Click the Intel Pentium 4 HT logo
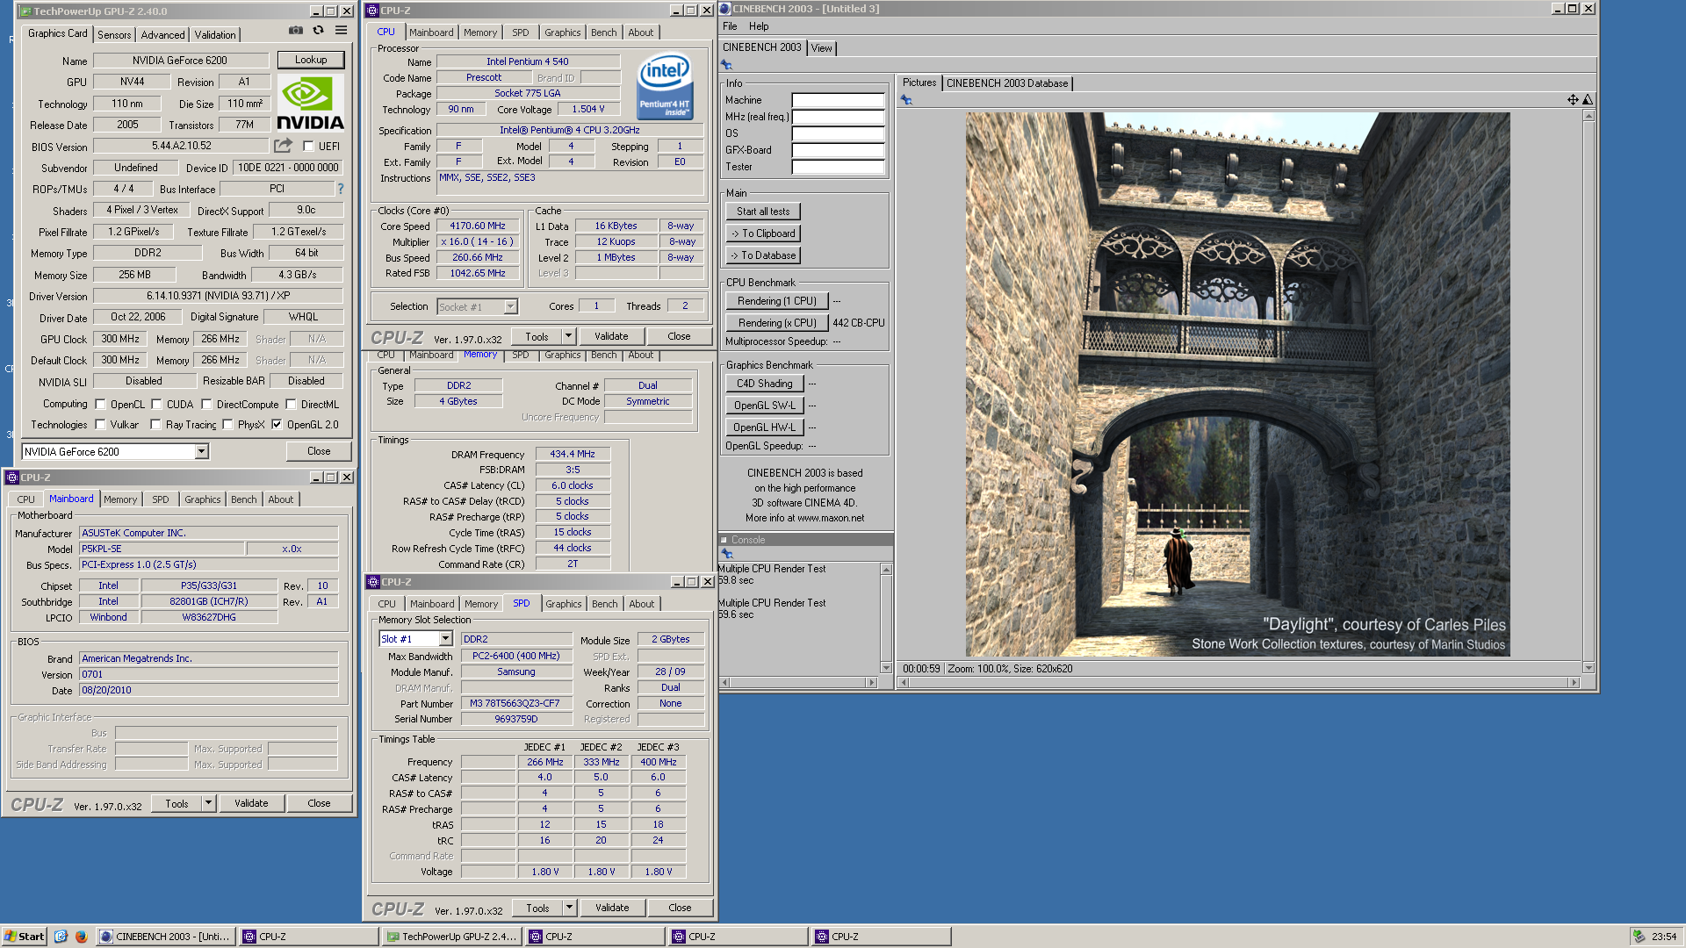This screenshot has height=948, width=1686. (665, 86)
